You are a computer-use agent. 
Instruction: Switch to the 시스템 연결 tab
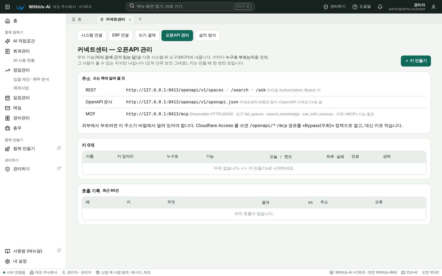click(x=92, y=35)
